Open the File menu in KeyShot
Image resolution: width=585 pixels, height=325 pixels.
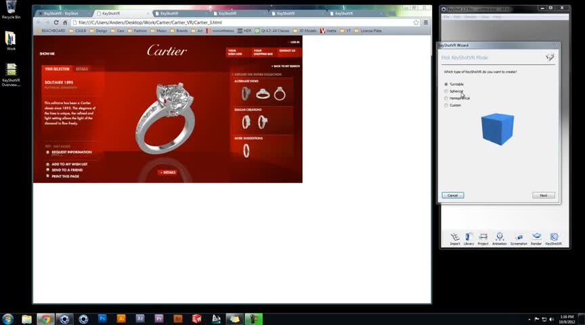(446, 17)
